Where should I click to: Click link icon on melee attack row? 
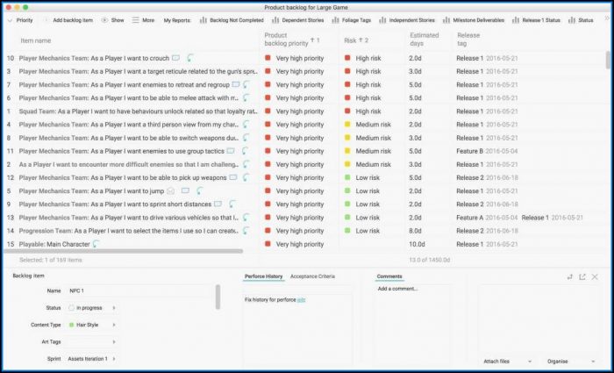[x=246, y=98]
